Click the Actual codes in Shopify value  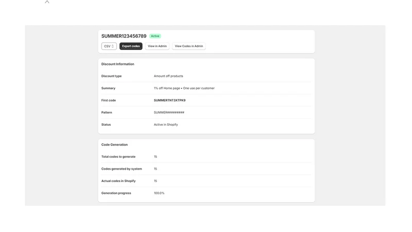click(x=156, y=181)
